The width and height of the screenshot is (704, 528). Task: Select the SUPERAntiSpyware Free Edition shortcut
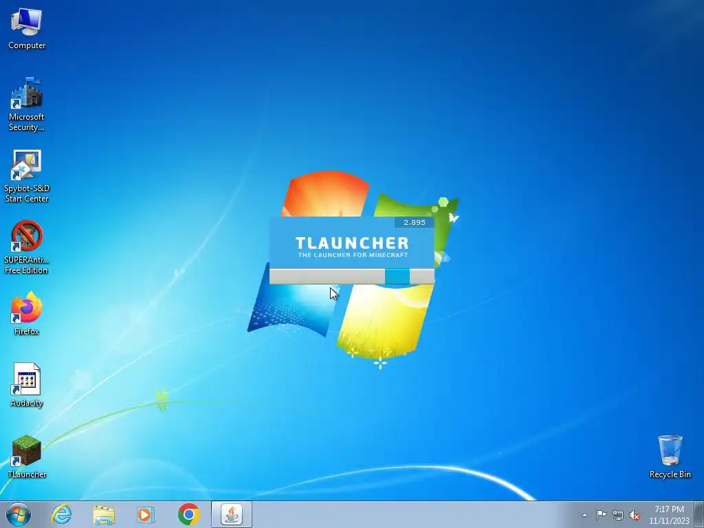point(27,247)
